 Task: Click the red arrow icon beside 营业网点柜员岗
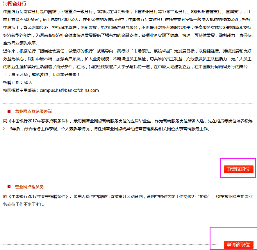(x=9, y=187)
